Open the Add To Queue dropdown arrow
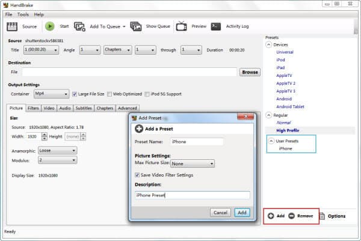Image resolution: width=361 pixels, height=241 pixels. point(124,26)
